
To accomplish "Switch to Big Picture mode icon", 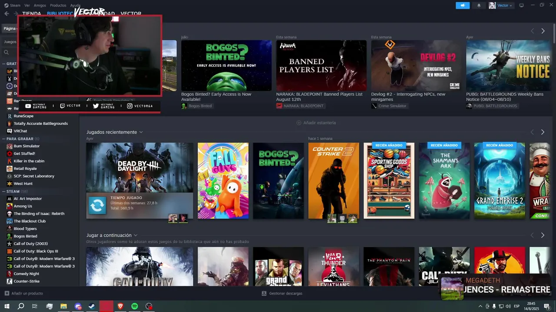I will pos(521,5).
